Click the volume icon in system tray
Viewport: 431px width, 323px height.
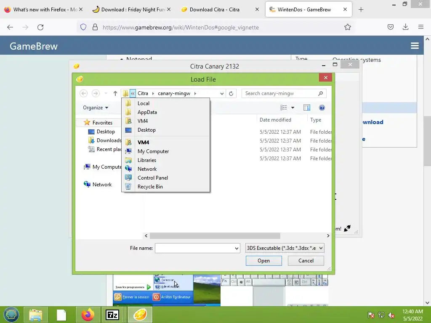tap(391, 315)
